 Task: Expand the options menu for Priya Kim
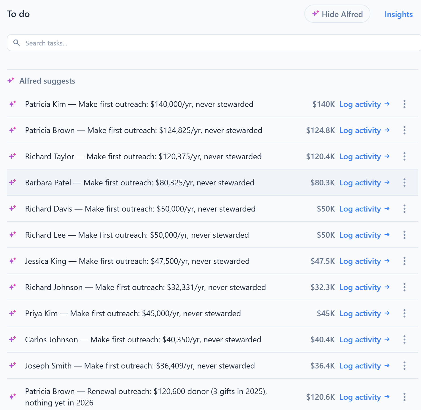tap(404, 313)
